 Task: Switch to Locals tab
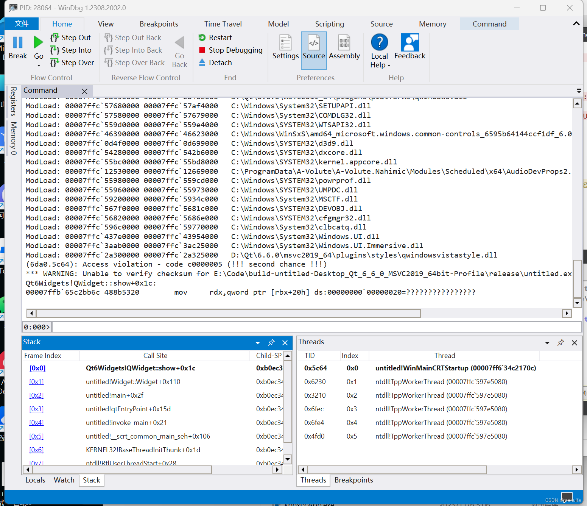coord(35,480)
